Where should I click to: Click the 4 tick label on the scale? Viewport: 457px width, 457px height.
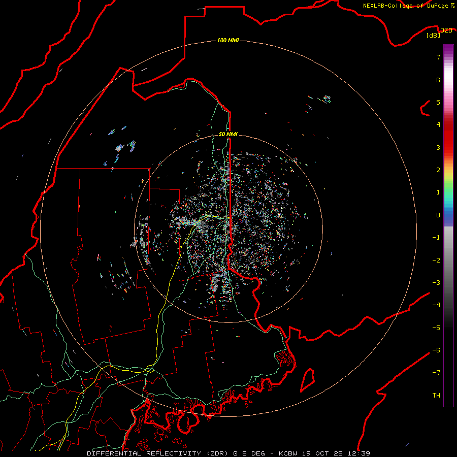[x=438, y=125]
